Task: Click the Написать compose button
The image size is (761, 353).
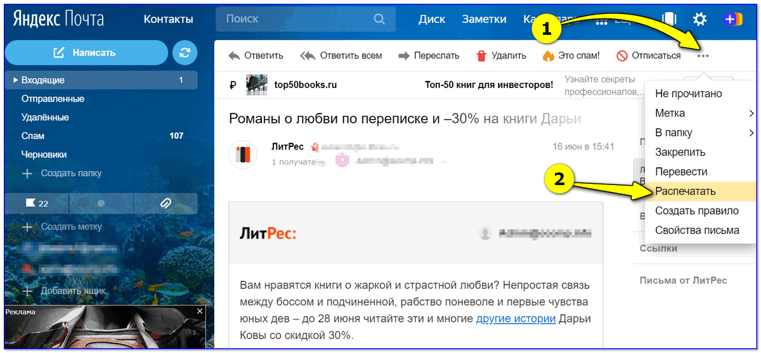Action: (x=86, y=53)
